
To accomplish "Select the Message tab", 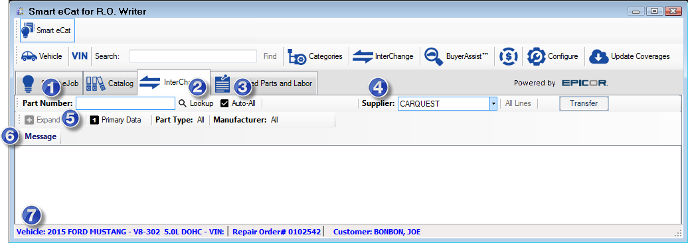I will pos(41,136).
